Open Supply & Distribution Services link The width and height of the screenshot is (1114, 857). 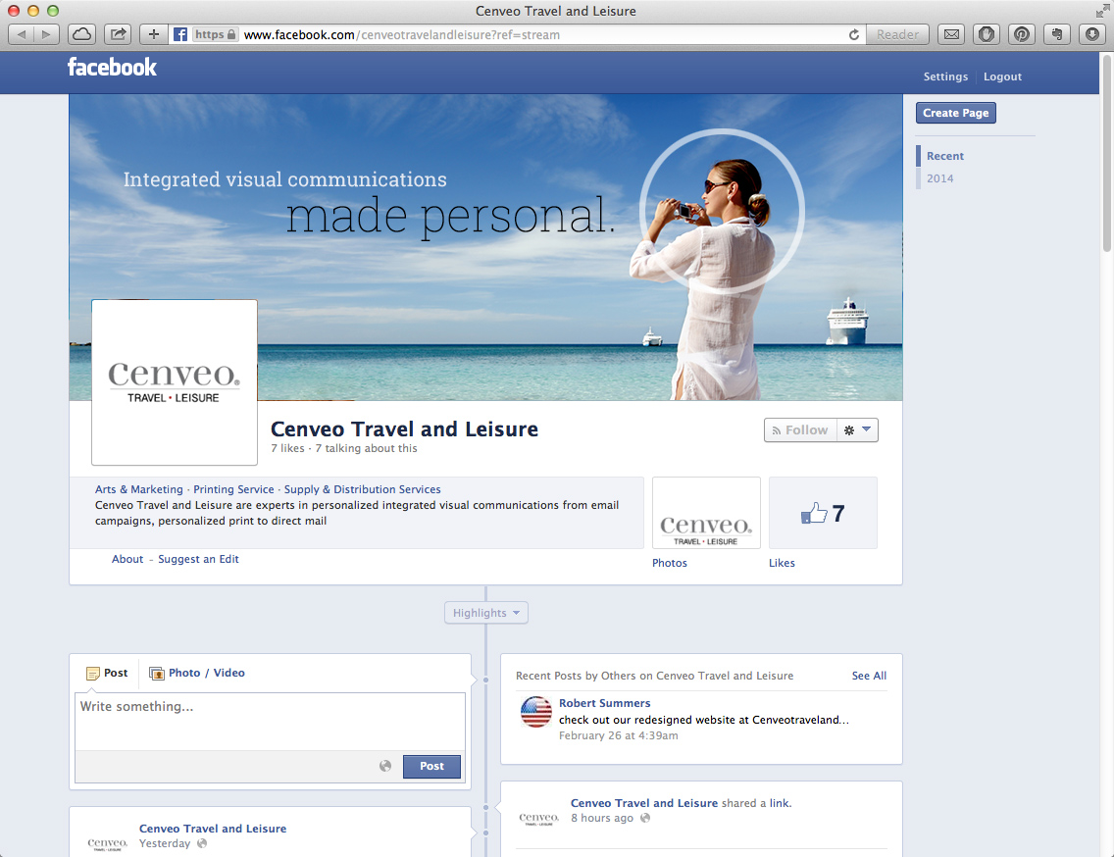click(362, 489)
